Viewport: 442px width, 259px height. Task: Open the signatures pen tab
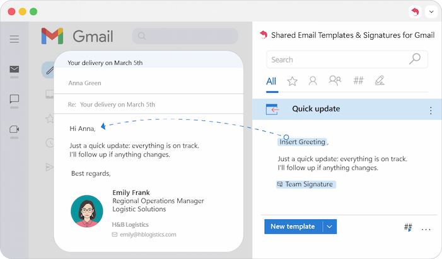(380, 81)
